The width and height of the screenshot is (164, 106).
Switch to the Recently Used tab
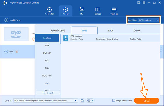coord(58,30)
